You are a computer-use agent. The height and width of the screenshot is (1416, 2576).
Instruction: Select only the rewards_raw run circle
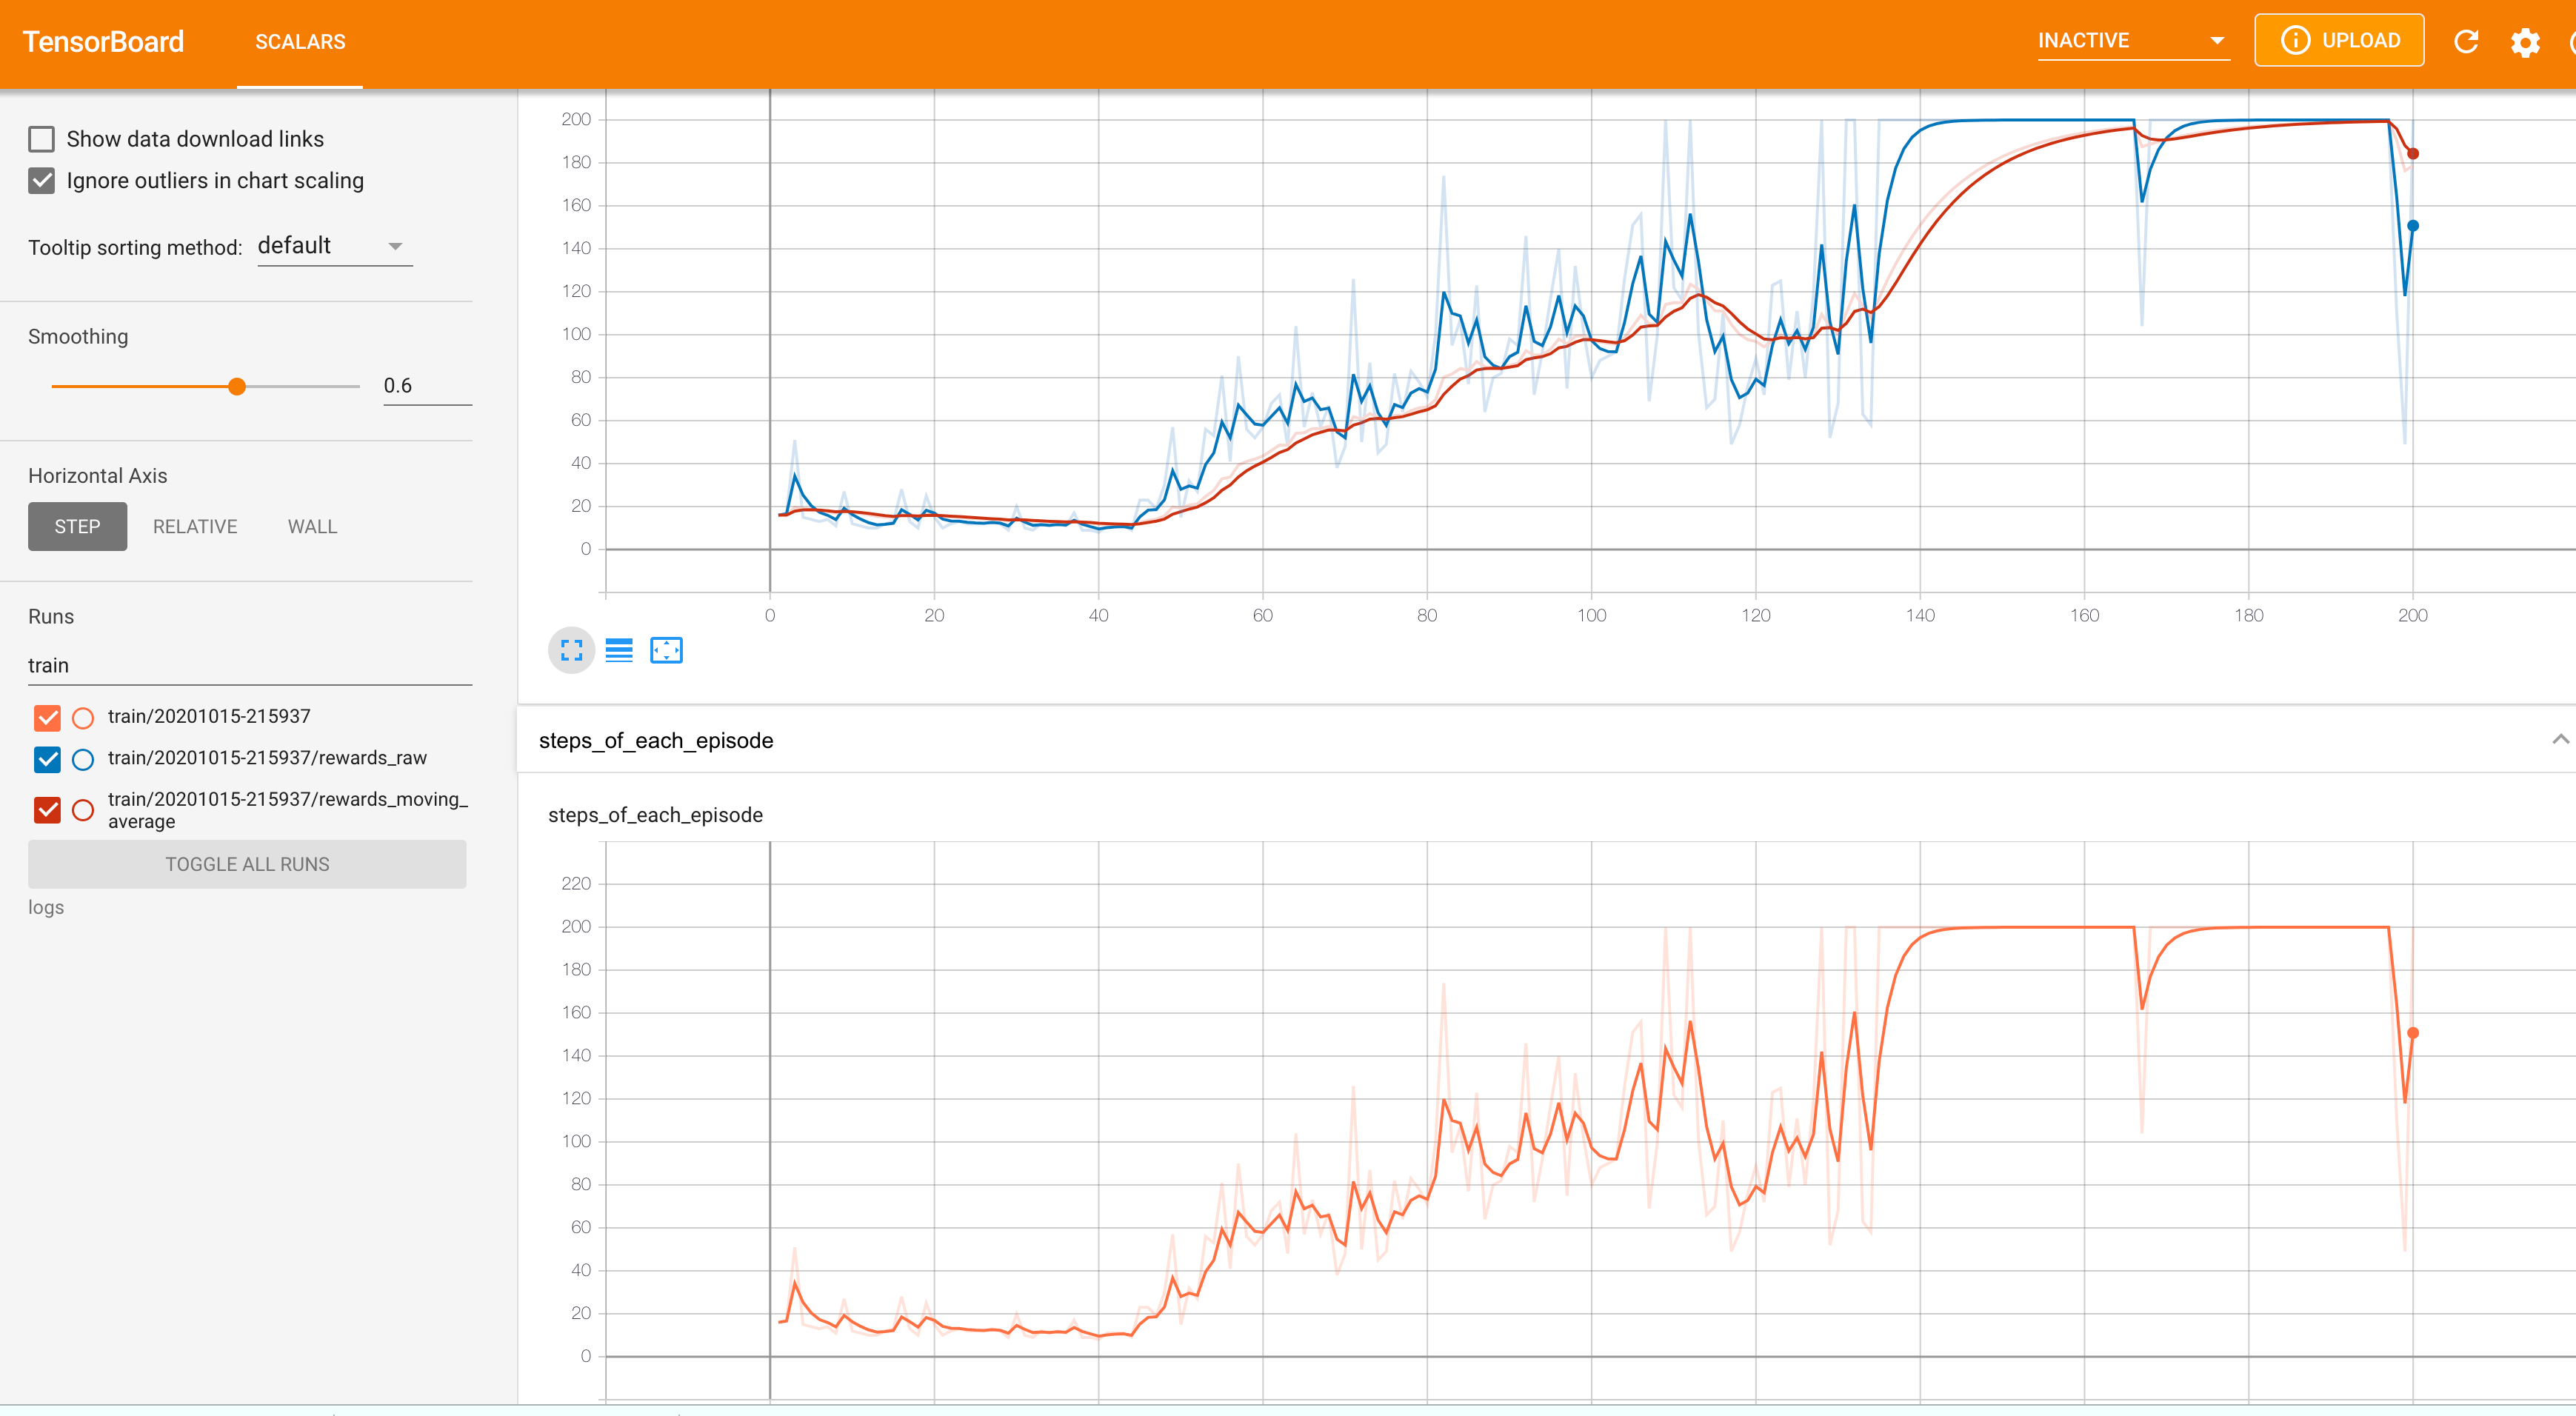[83, 760]
